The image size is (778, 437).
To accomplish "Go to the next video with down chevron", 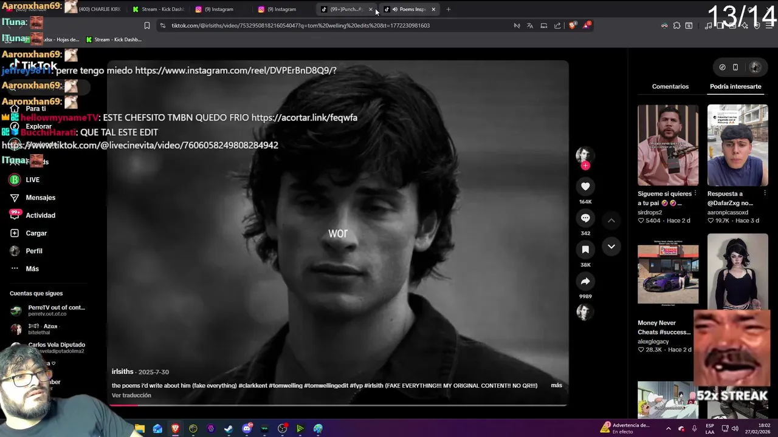I will pos(611,246).
